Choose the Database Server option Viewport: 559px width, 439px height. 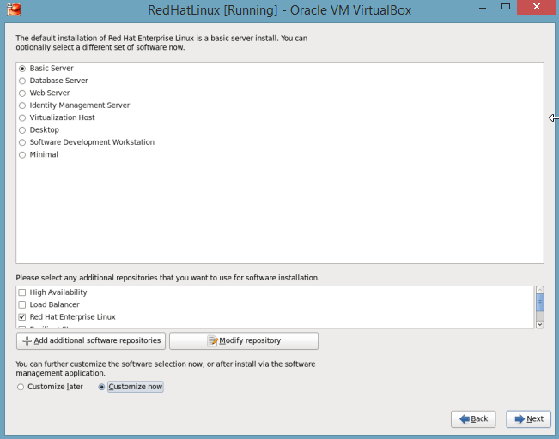[x=22, y=81]
